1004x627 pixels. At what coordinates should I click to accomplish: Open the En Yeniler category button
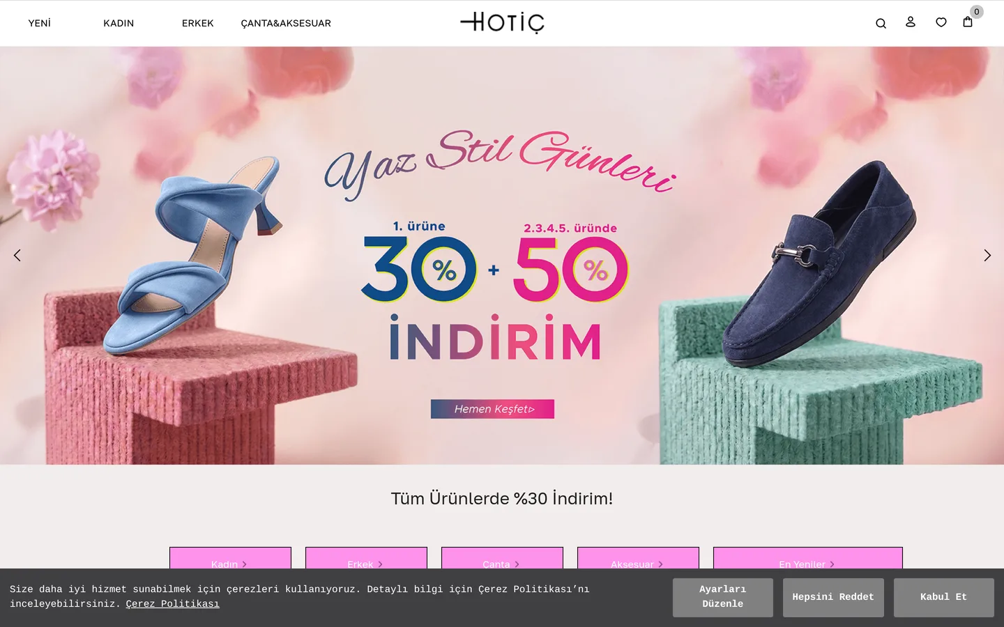point(807,558)
